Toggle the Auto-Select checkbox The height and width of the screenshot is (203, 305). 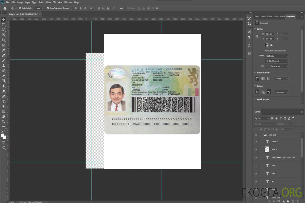click(20, 8)
